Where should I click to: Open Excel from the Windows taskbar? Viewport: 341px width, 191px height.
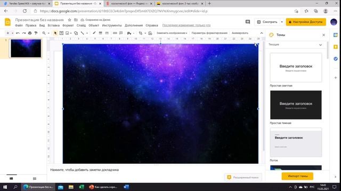coord(82,187)
